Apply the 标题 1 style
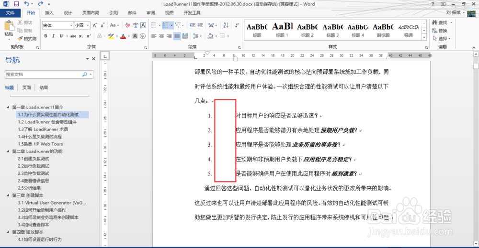The height and width of the screenshot is (248, 479). [282, 30]
